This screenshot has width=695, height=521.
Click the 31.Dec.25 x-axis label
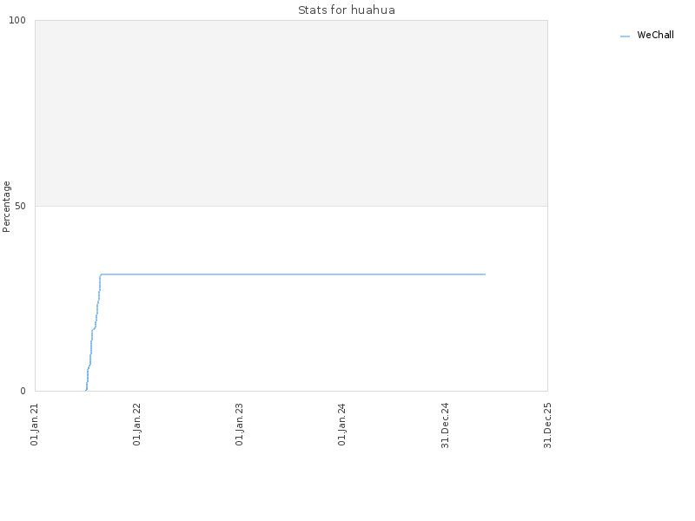click(x=548, y=425)
